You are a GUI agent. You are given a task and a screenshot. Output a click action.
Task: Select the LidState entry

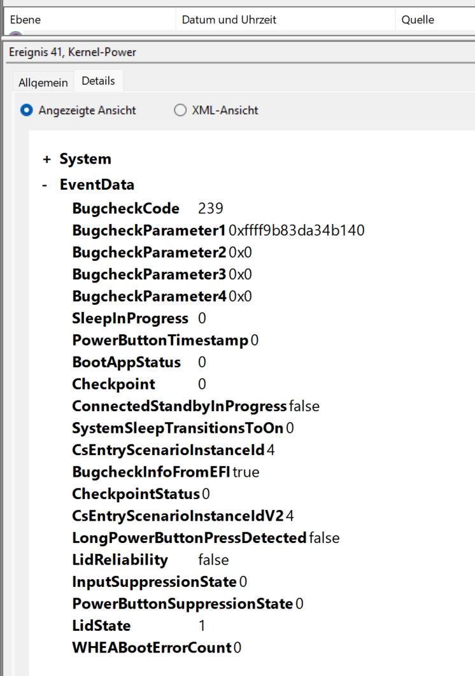click(x=101, y=626)
